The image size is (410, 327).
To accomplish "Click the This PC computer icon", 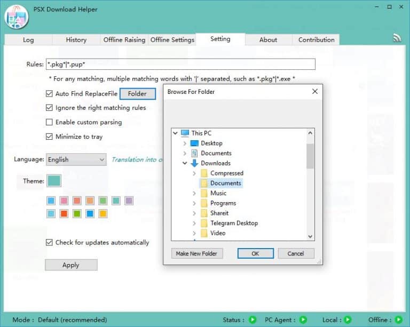I will pyautogui.click(x=185, y=133).
